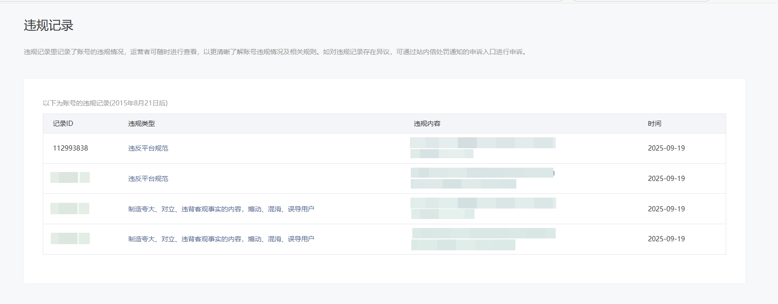Image resolution: width=778 pixels, height=304 pixels.
Task: Open the 制造夸大 violation type in third row
Action: click(x=221, y=209)
